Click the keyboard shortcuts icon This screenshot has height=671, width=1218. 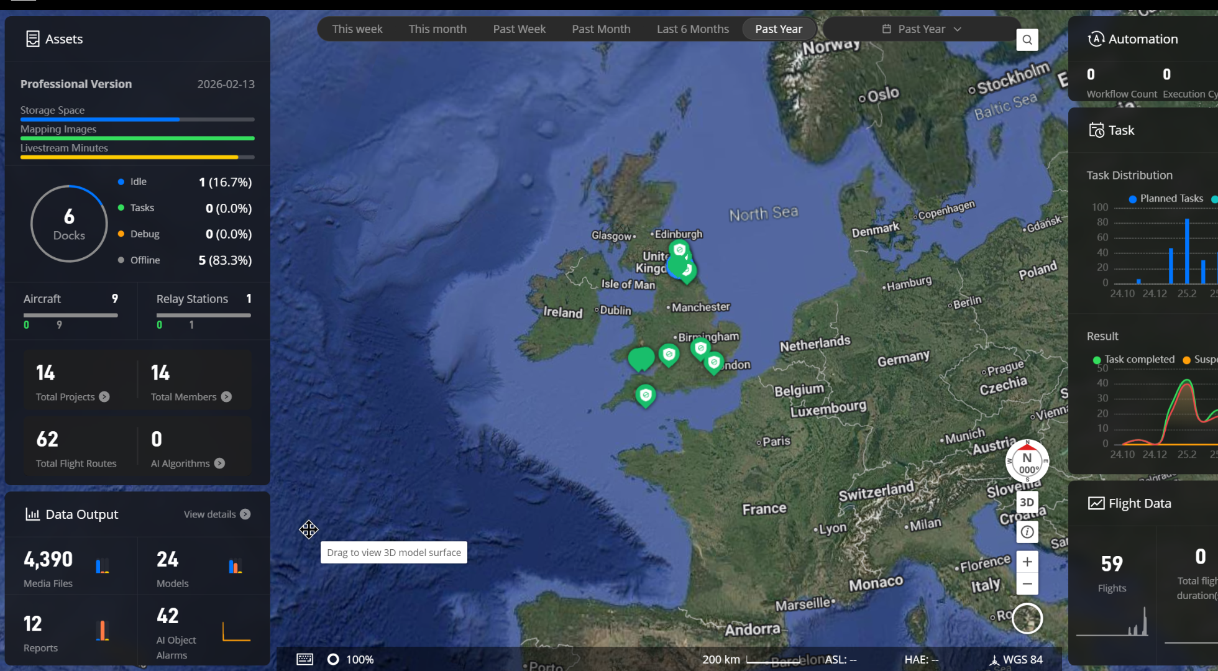(304, 659)
